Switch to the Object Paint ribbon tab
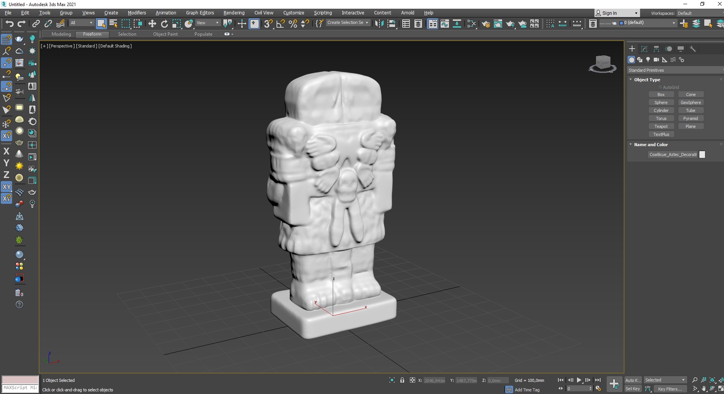 pos(165,34)
